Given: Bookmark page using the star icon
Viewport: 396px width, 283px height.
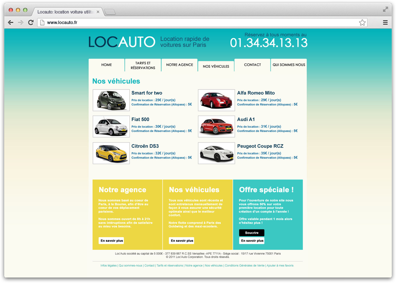Looking at the screenshot, I should (362, 23).
